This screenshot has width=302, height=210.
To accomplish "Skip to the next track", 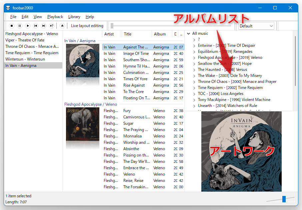I will (44, 26).
